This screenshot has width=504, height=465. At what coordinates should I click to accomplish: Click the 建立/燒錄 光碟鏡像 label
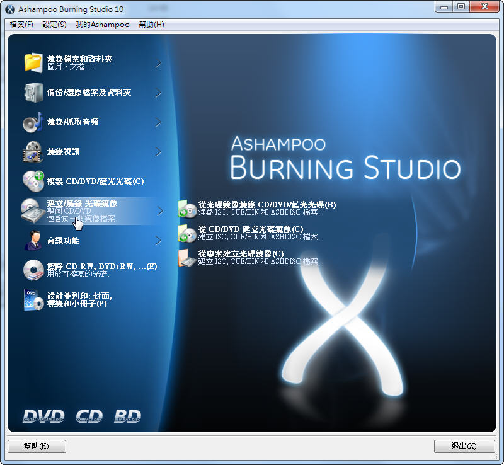pyautogui.click(x=82, y=204)
